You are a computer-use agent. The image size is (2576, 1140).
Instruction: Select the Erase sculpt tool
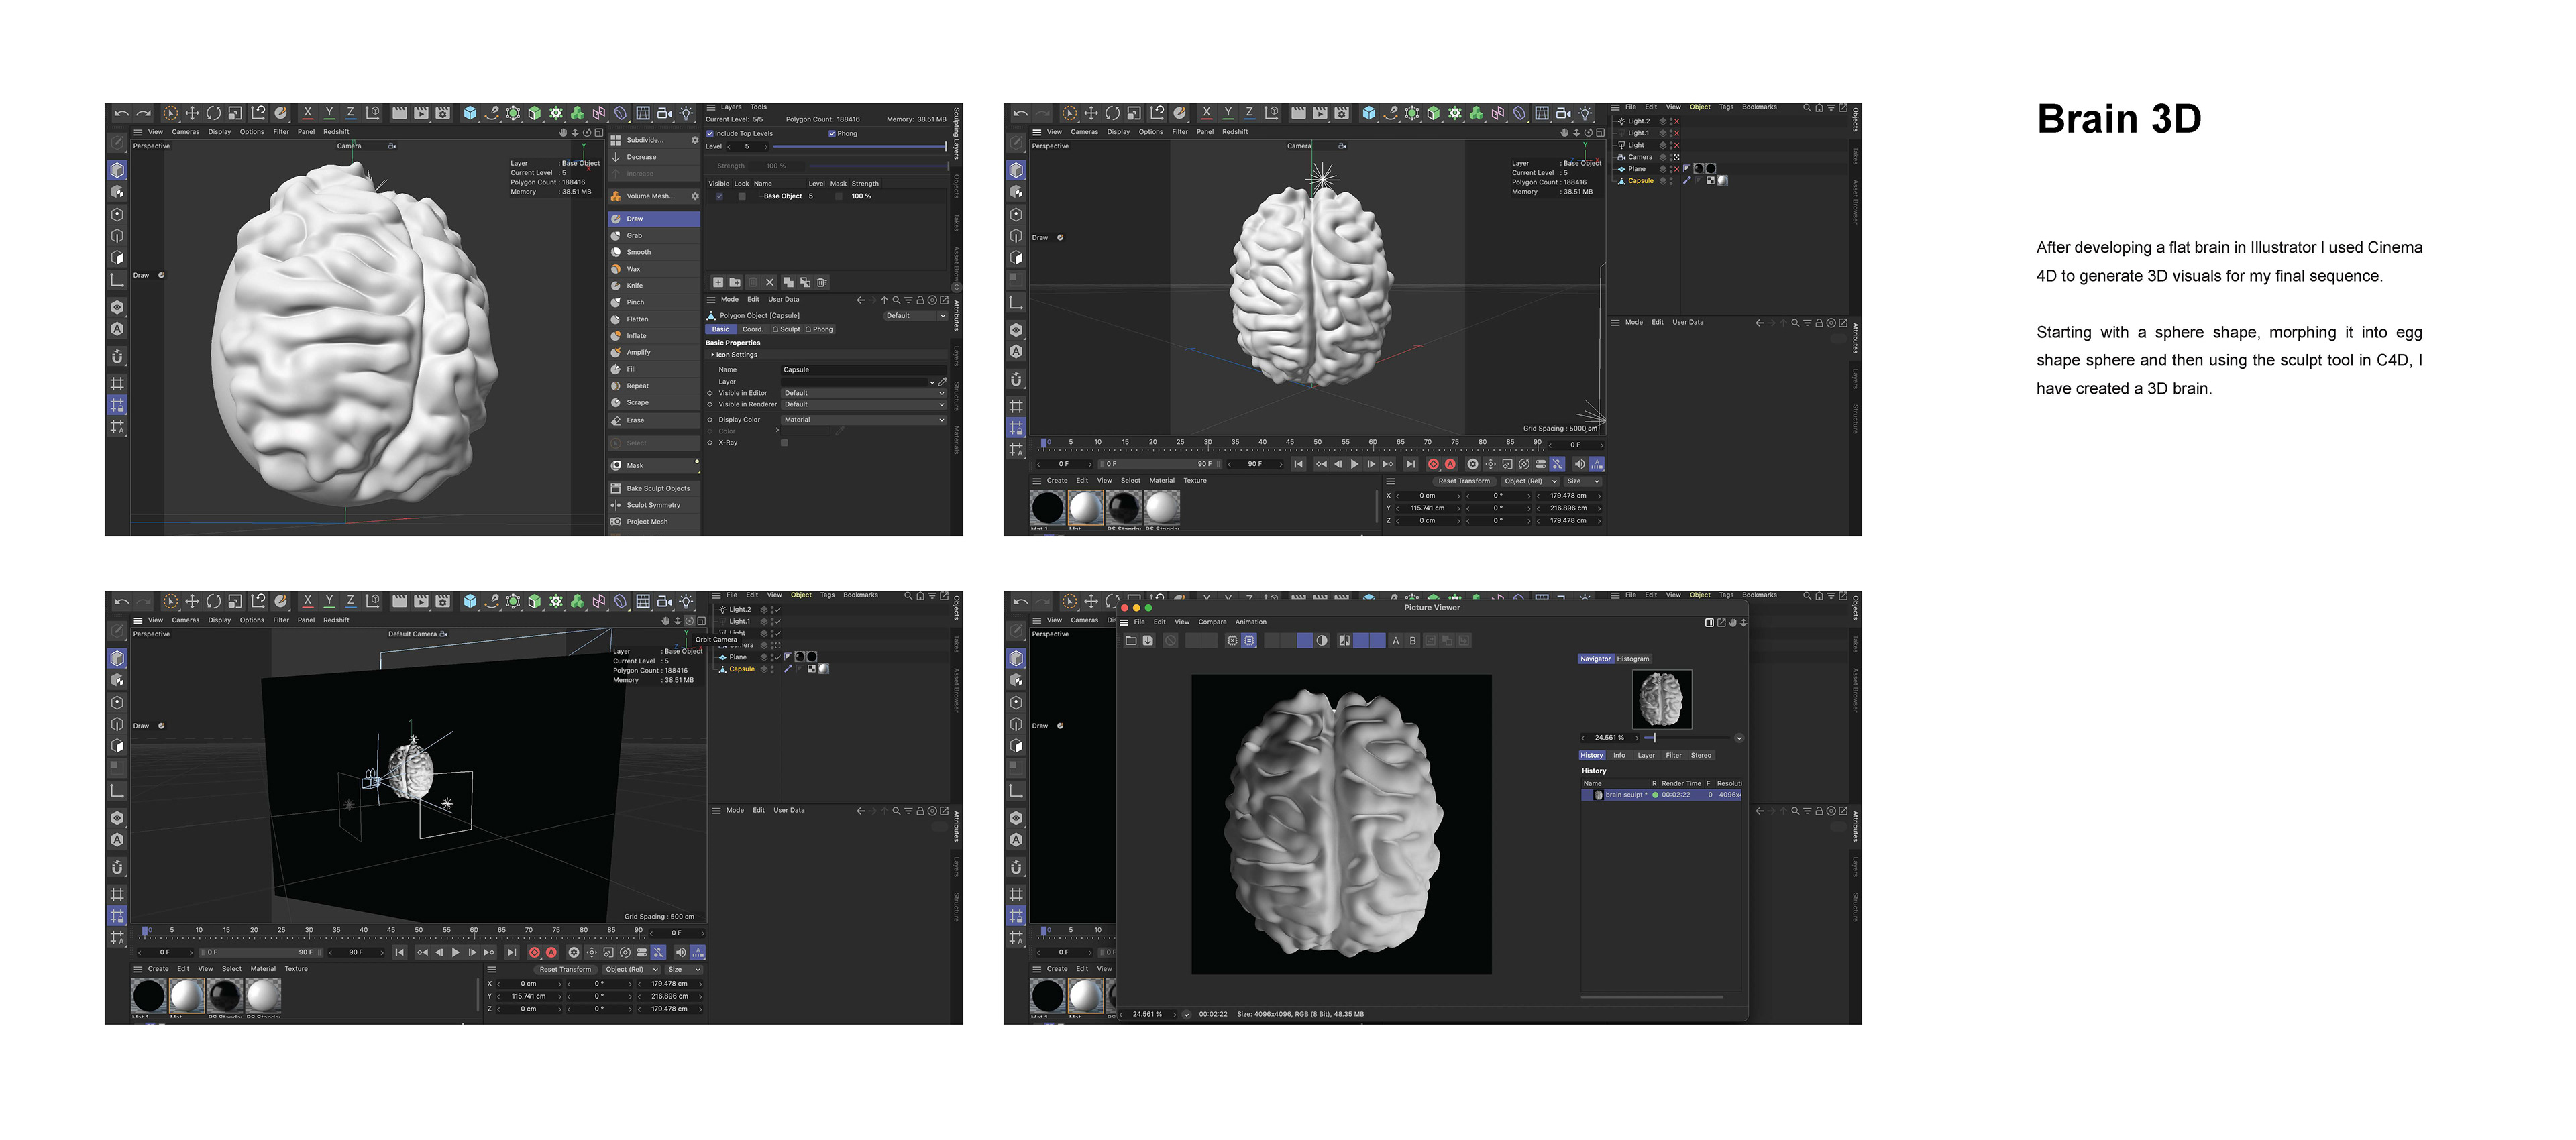pos(636,420)
